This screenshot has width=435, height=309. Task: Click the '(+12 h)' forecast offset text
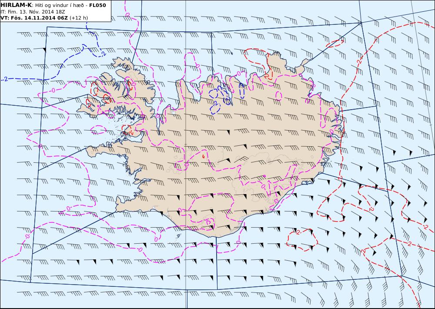[x=78, y=18]
